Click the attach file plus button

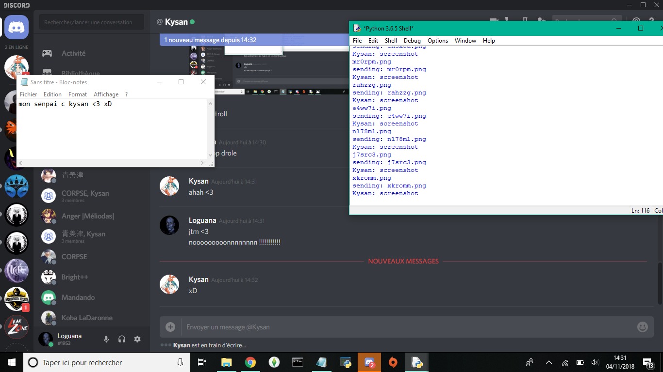[x=170, y=327]
